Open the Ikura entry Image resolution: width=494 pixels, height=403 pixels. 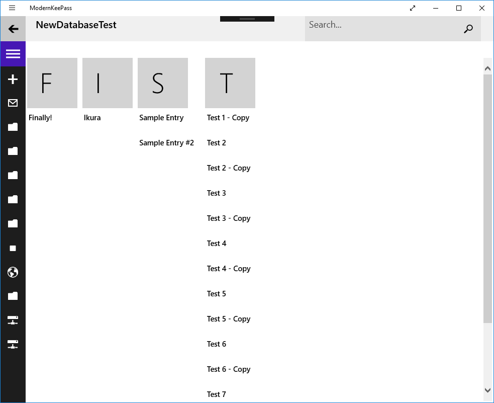[x=92, y=118]
